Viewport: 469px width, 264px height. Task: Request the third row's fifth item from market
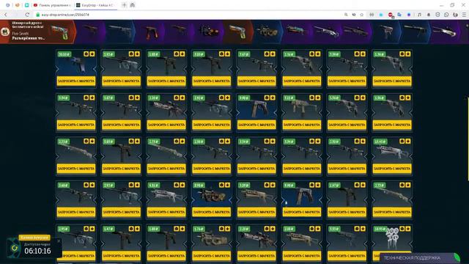tap(256, 169)
